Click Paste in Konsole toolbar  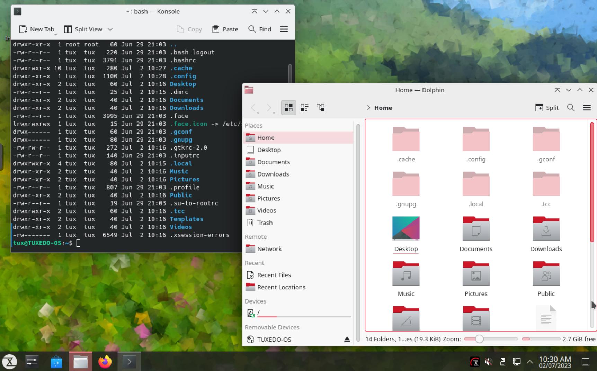225,29
